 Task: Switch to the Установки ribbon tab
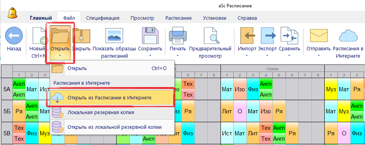(x=215, y=18)
